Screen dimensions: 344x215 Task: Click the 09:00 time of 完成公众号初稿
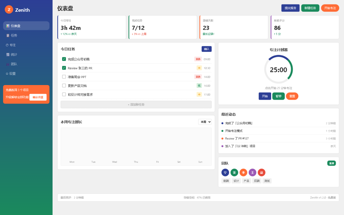click(207, 59)
